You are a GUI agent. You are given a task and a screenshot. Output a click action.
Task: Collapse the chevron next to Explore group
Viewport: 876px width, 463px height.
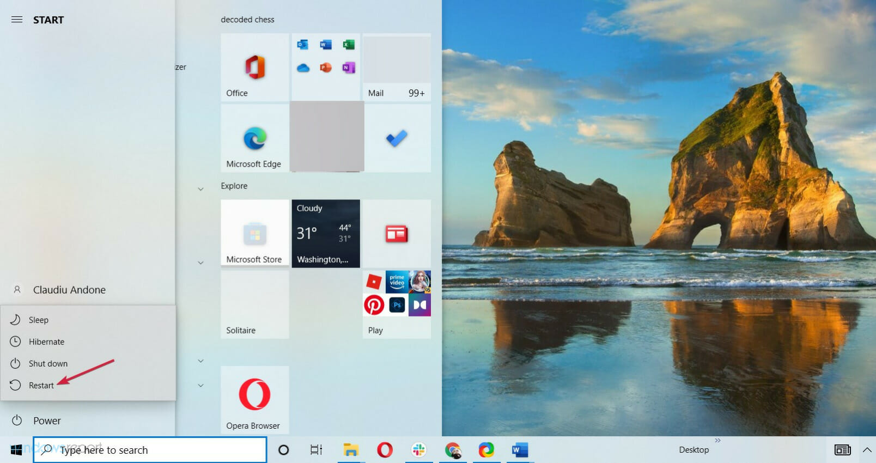(200, 189)
